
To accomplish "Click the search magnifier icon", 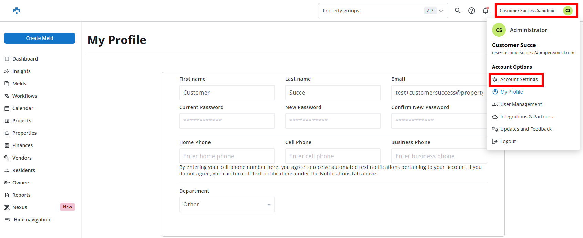I will (x=458, y=11).
